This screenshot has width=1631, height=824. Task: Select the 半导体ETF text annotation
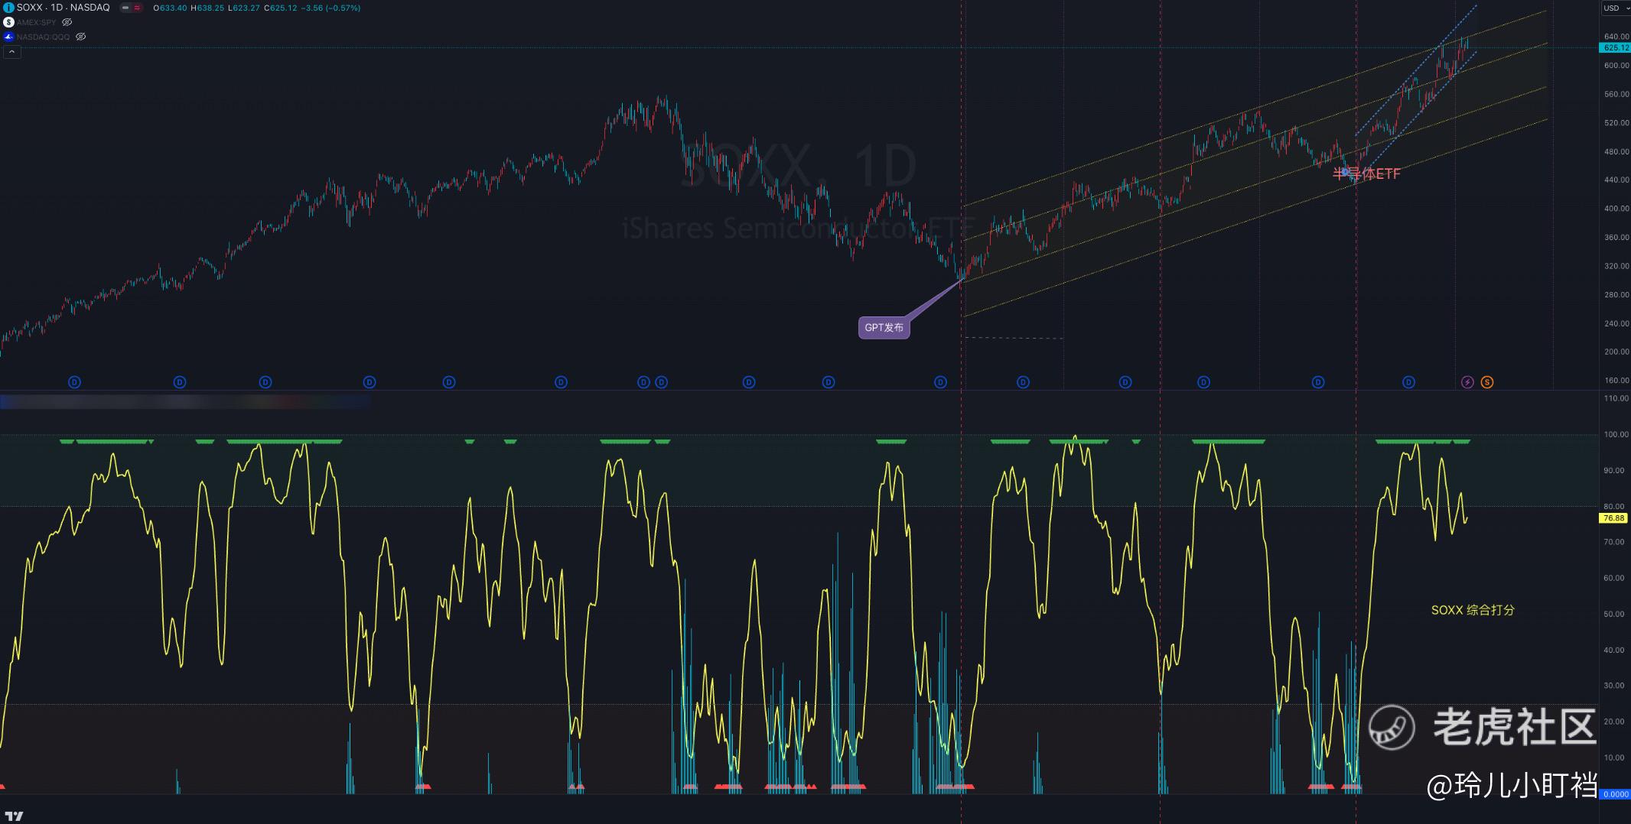tap(1366, 174)
